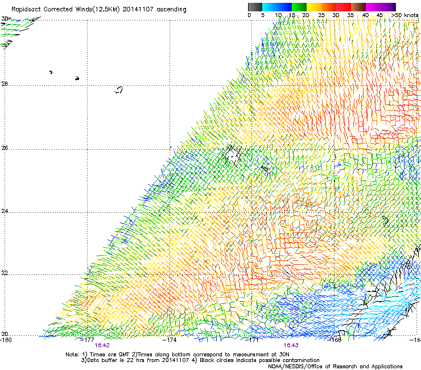
Task: Click the small island outline near 24N
Action: pos(385,220)
